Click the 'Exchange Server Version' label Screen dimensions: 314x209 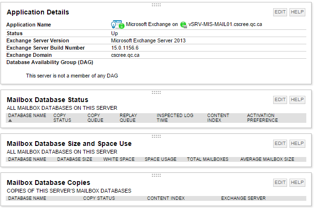click(x=38, y=40)
